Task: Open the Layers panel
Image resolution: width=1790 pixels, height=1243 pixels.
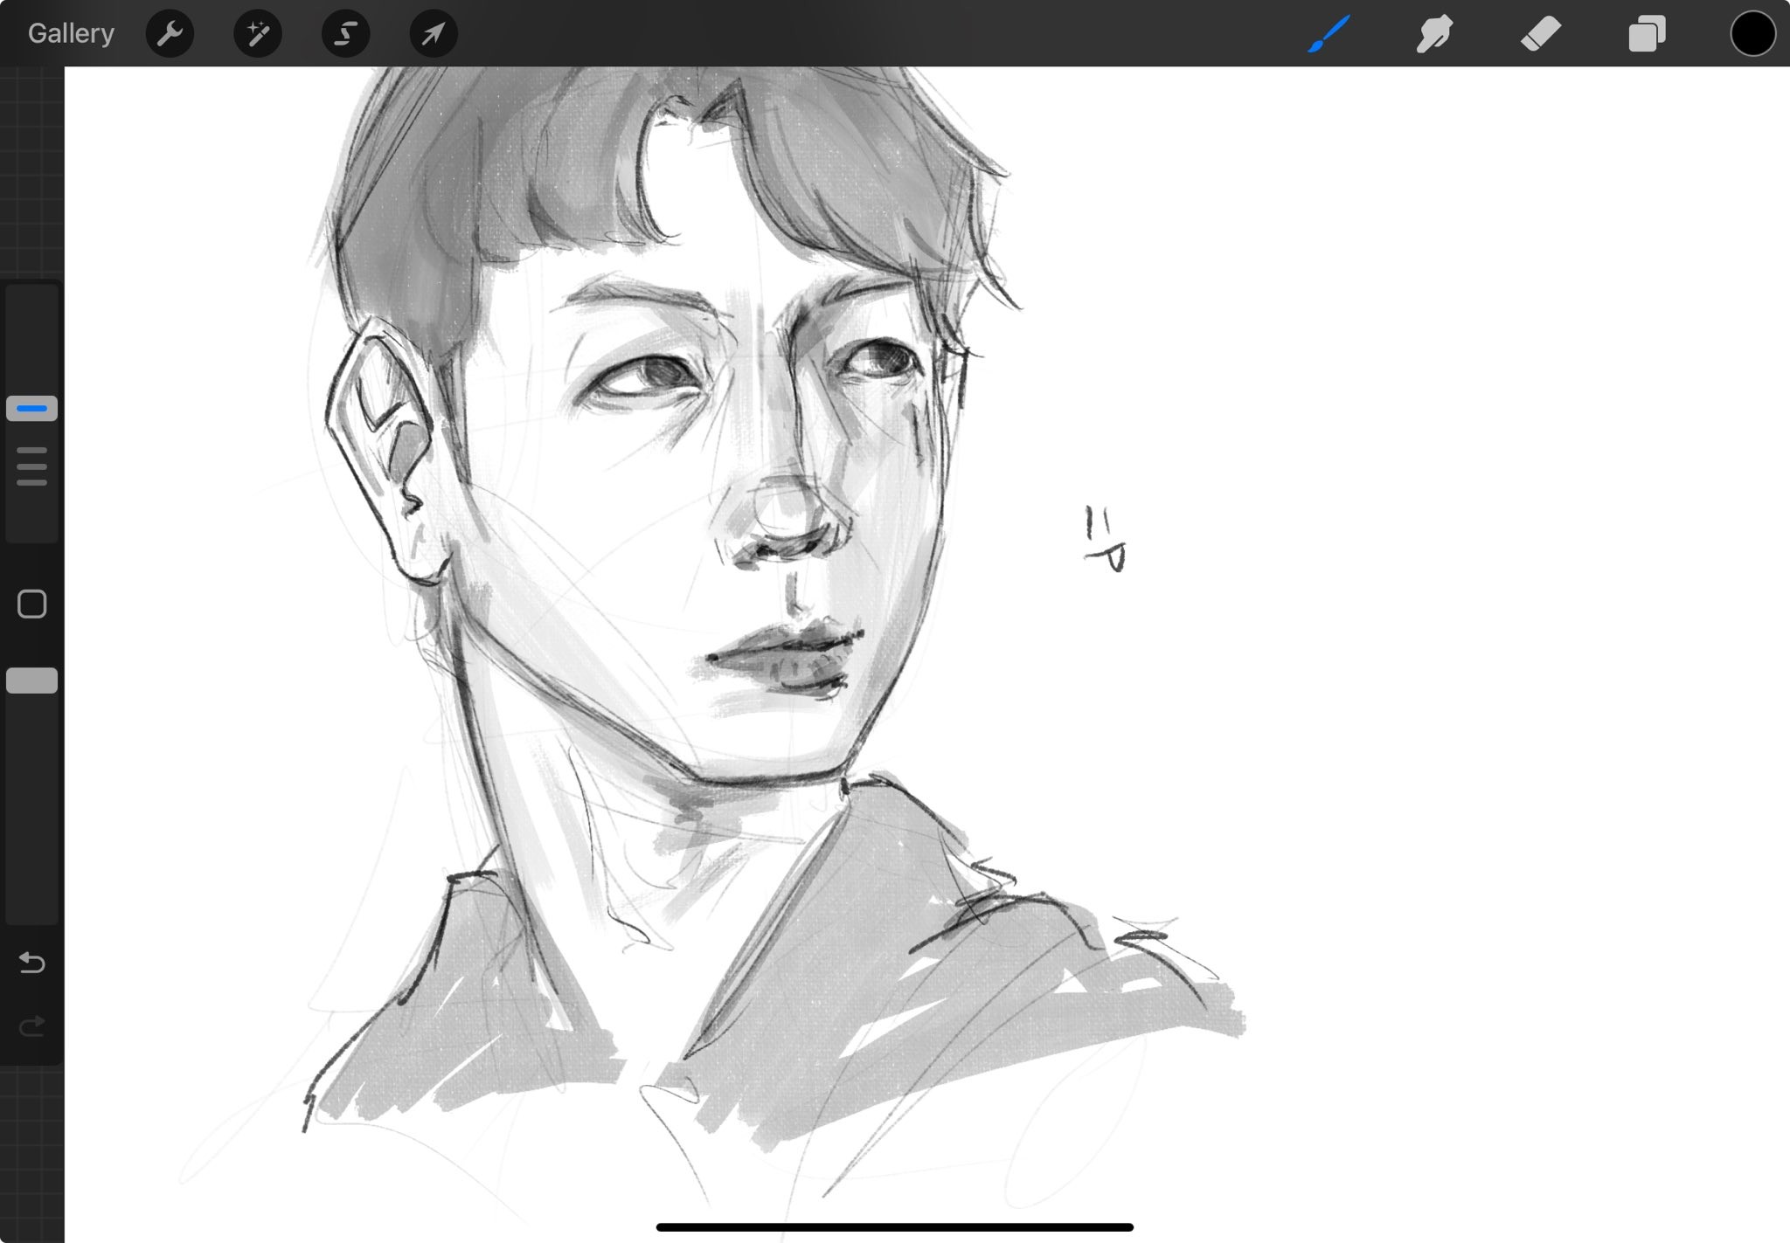Action: (1647, 34)
